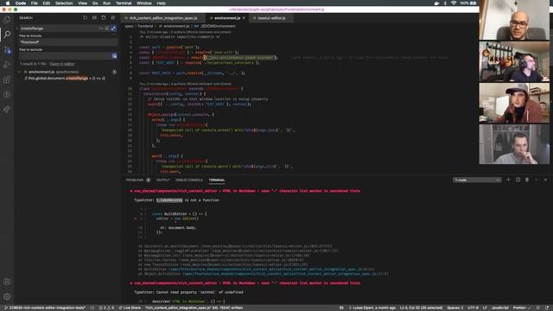
Task: Expand the Replace toggle arrow beside the search input
Action: (x=17, y=29)
